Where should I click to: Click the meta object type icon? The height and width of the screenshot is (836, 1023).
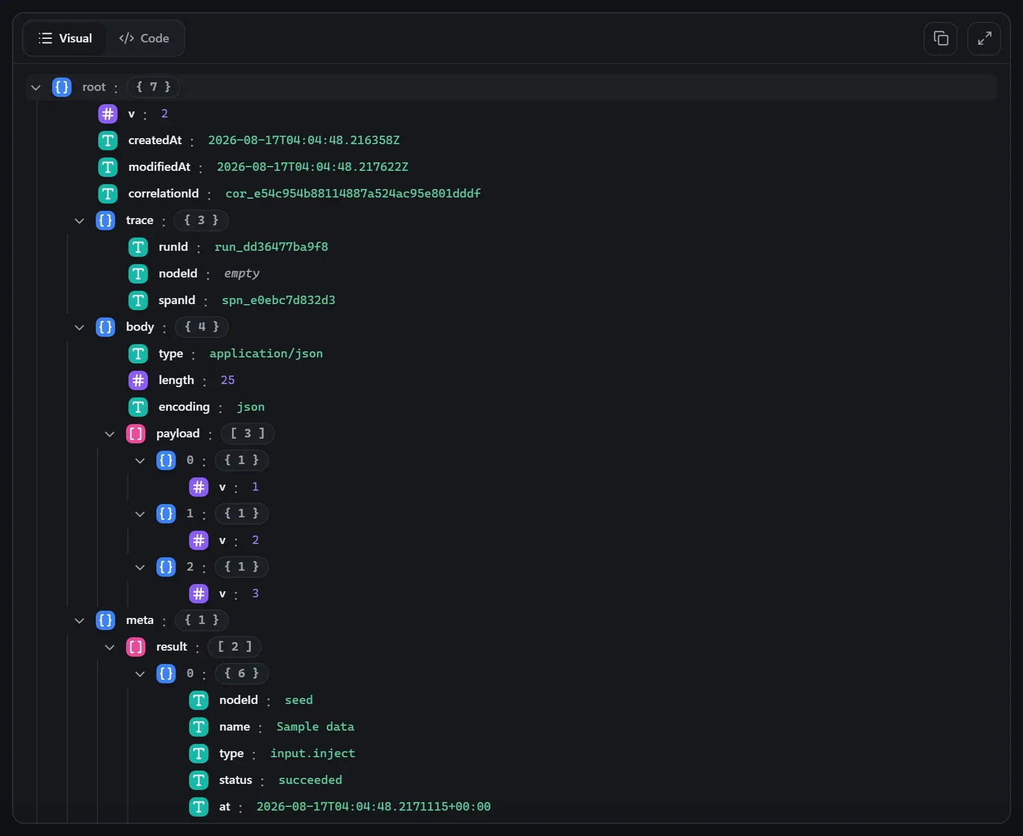(105, 620)
